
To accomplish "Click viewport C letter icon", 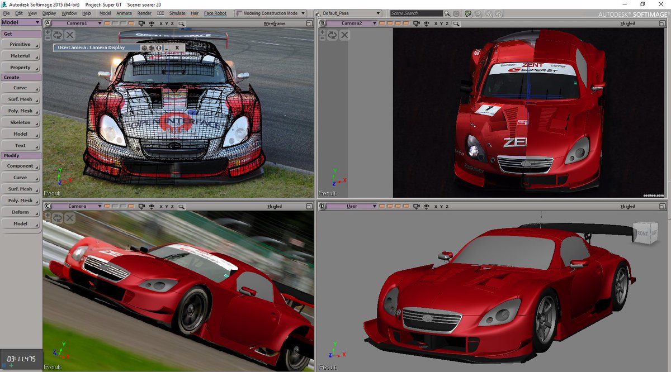I will click(x=48, y=206).
